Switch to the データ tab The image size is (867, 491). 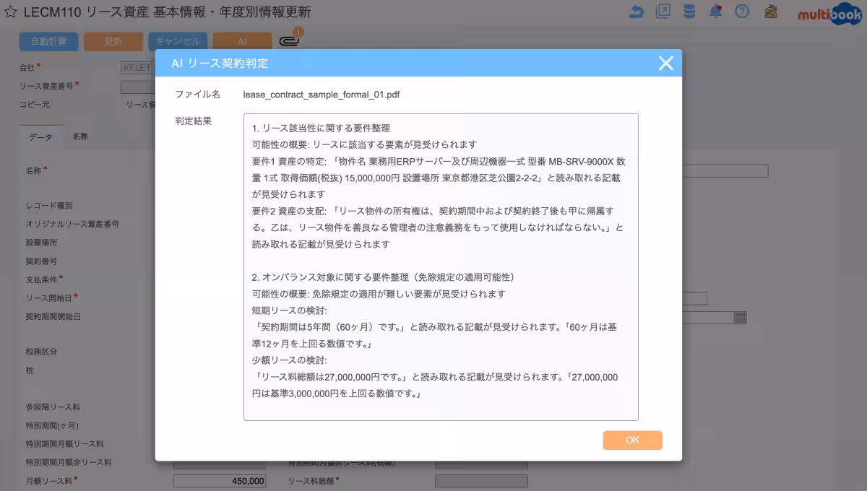pyautogui.click(x=41, y=136)
